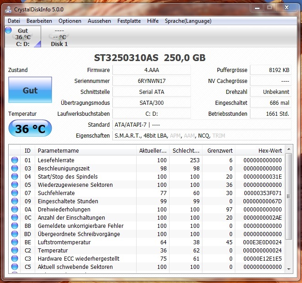This screenshot has width=302, height=283.
Task: Open the Datei menu
Action: [14, 21]
